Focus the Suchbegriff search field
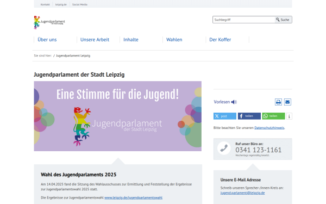Screen dimensions: 326x204 click(x=243, y=20)
